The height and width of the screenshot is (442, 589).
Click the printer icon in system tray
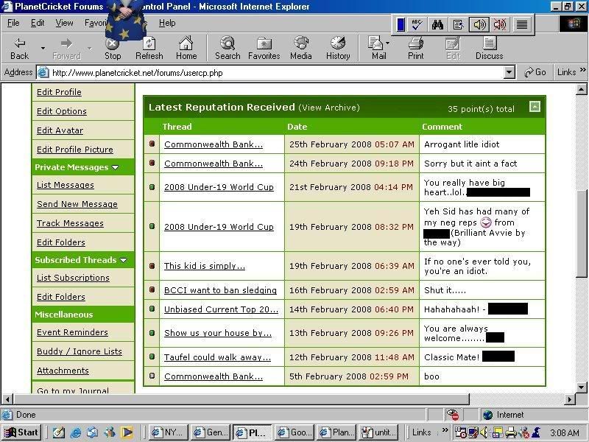[x=510, y=432]
